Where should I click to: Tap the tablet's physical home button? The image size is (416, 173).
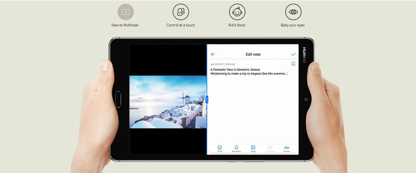click(x=118, y=99)
